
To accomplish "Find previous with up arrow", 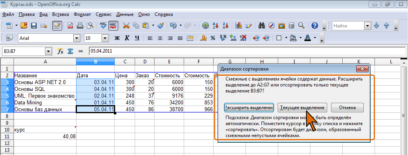I will coord(386,26).
